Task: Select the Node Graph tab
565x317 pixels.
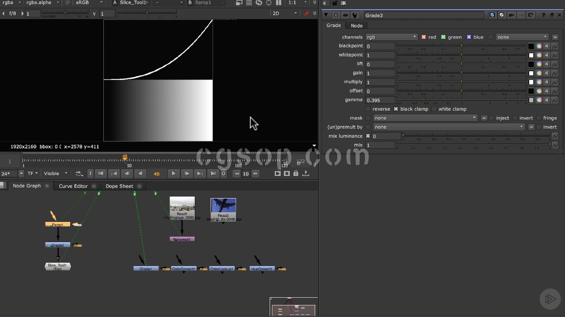Action: 27,186
